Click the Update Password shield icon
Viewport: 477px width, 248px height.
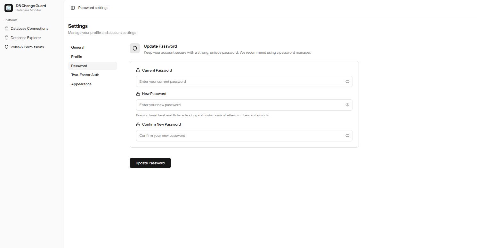135,48
